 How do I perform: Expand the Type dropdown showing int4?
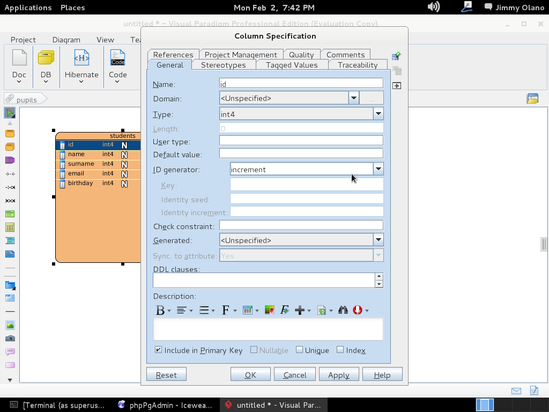pos(379,114)
